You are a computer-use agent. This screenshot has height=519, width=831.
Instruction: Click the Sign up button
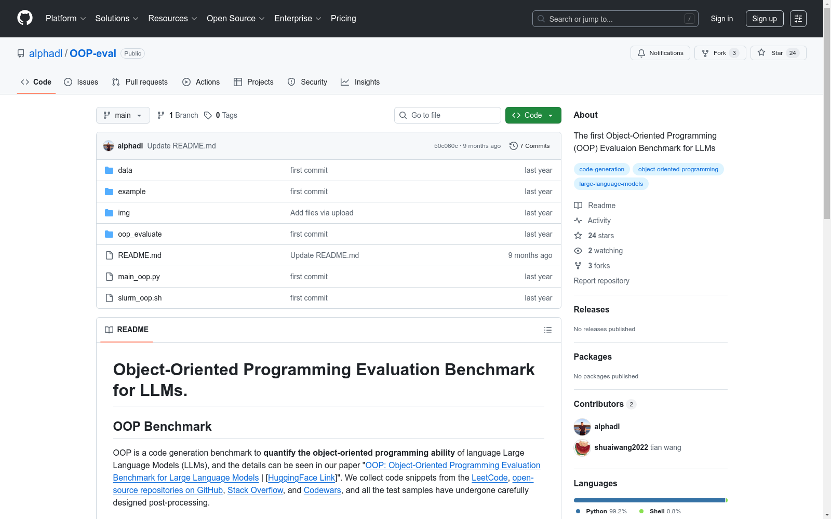click(x=765, y=19)
